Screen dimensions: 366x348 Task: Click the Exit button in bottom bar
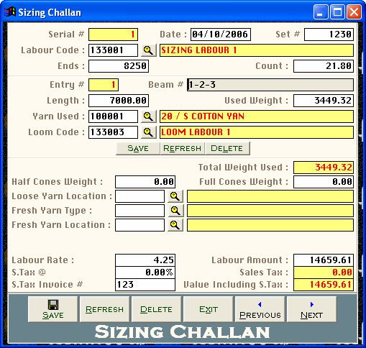209,309
